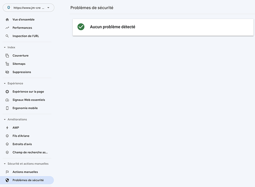Click the magnifier icon for Inspection de l'URL
Viewport: 255px width, 187px height.
coord(7,36)
